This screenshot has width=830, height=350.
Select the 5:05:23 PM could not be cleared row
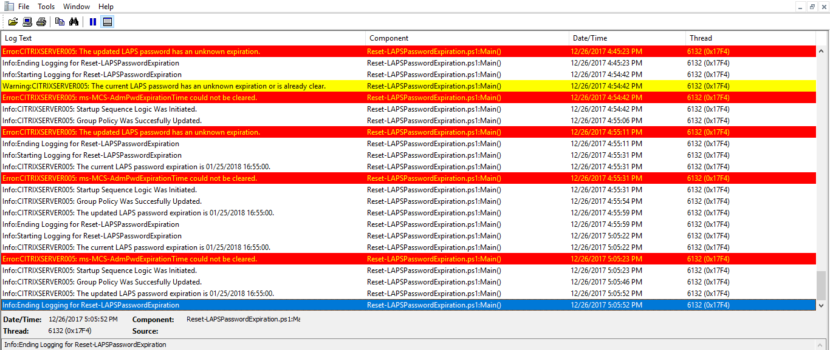coord(408,259)
